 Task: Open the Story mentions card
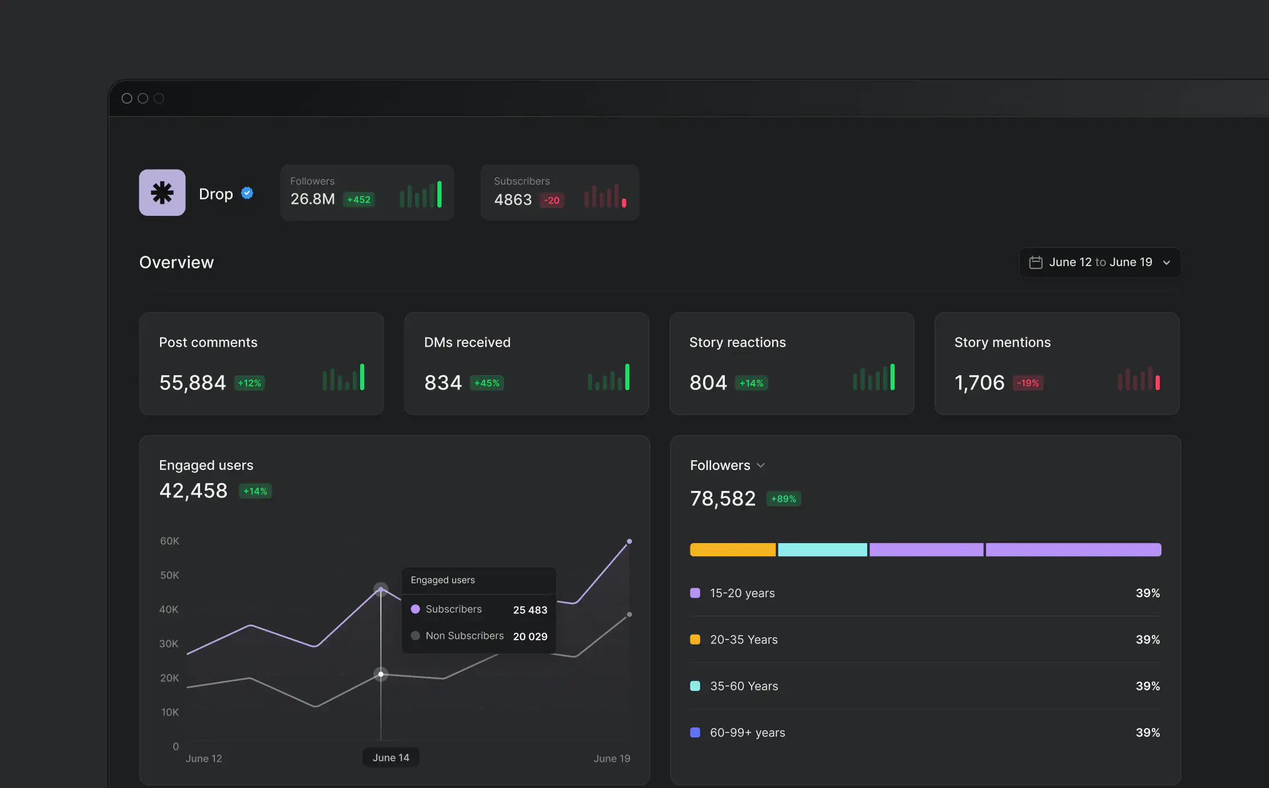[1057, 363]
